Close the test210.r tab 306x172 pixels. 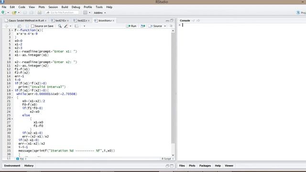68,21
